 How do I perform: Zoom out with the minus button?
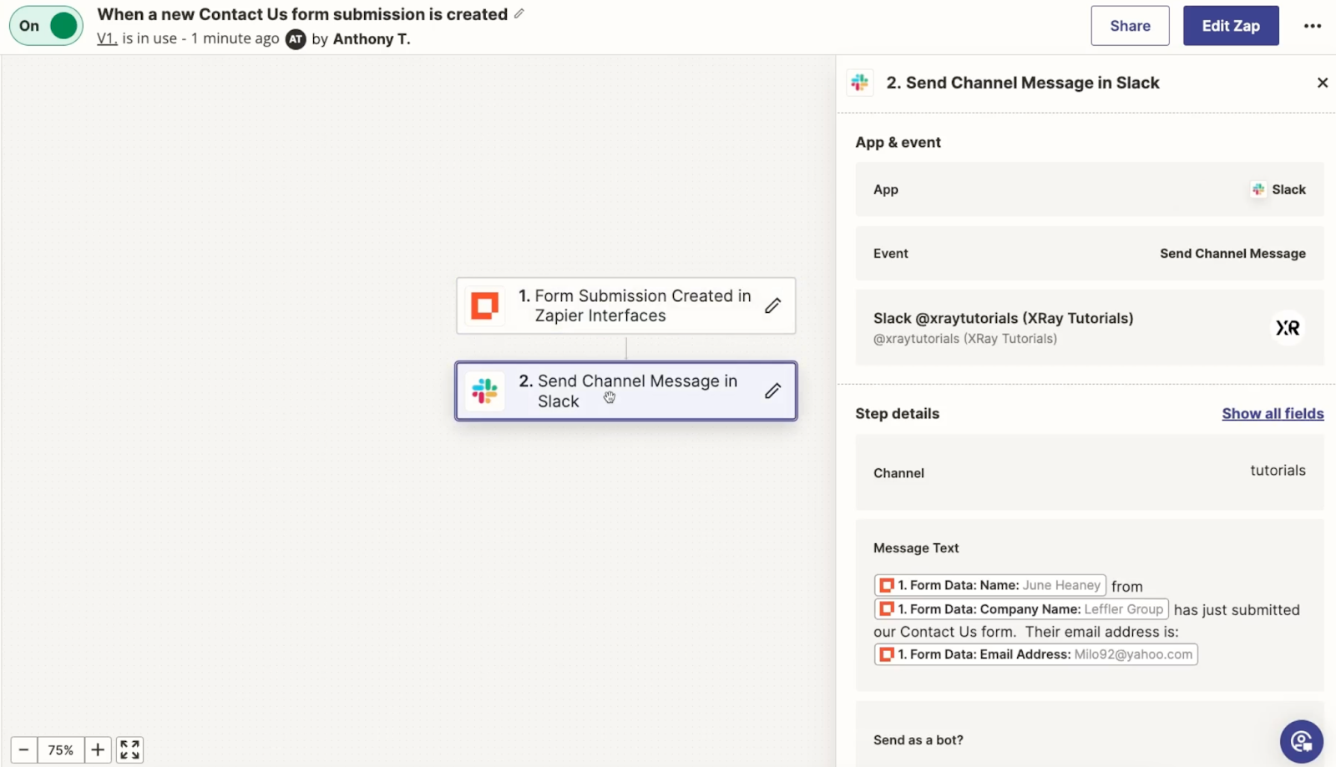click(24, 750)
